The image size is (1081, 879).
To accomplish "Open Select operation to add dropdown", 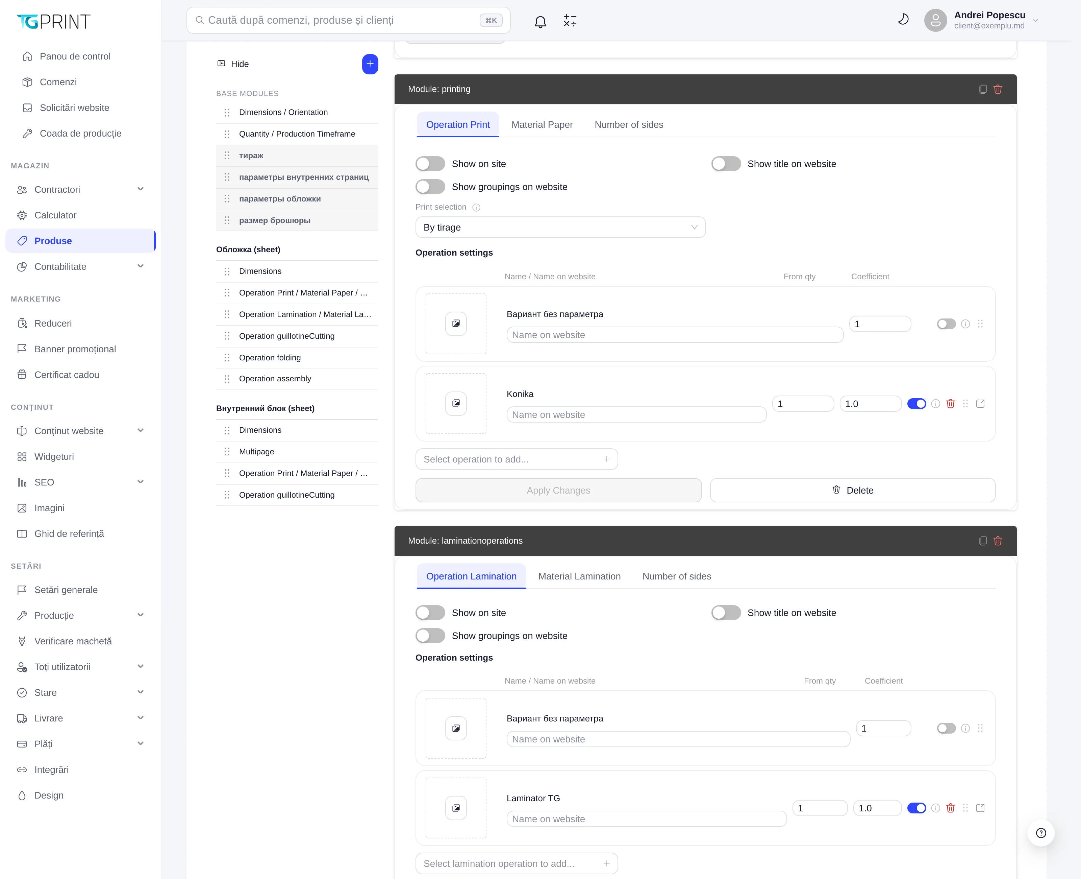I will 517,459.
